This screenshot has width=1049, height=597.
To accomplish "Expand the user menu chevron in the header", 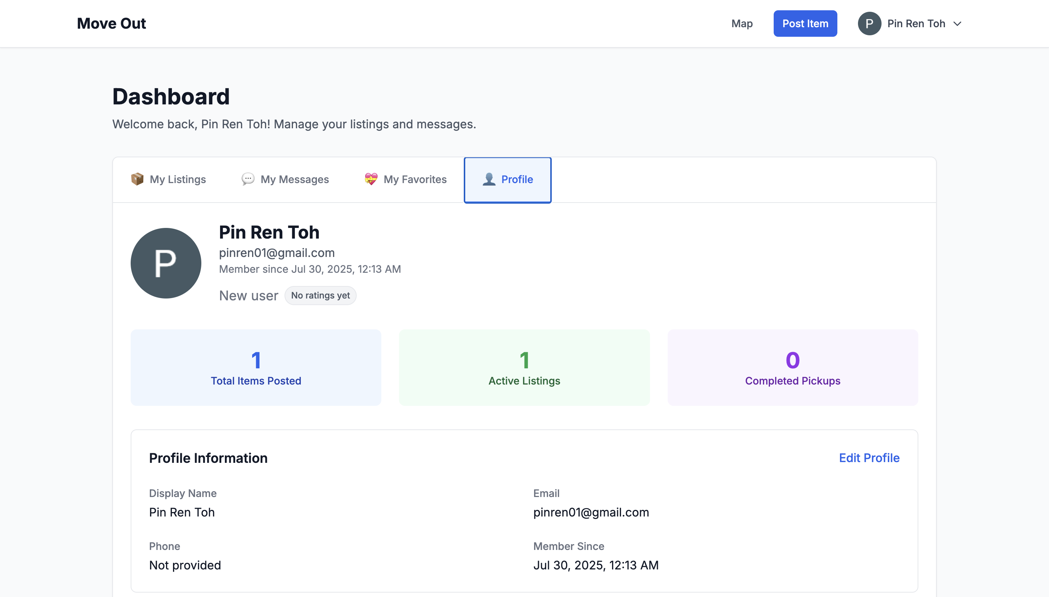I will (957, 24).
